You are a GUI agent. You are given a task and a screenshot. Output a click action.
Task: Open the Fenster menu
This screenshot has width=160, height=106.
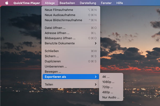(106, 3)
